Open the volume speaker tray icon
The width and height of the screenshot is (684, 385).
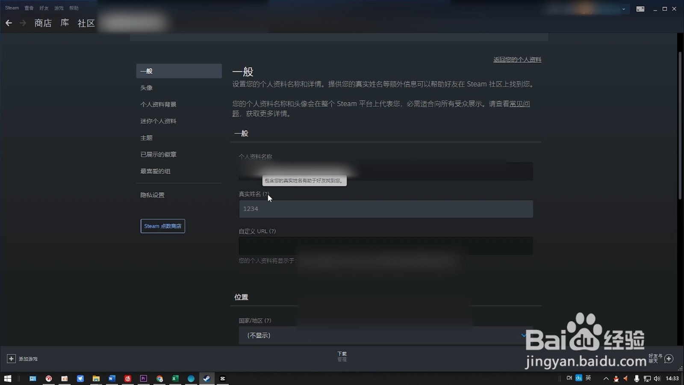click(x=657, y=379)
